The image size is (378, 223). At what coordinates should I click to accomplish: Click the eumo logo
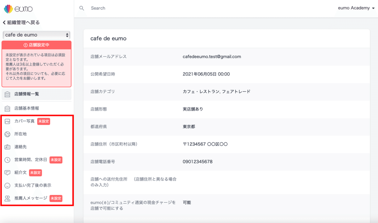(x=18, y=9)
